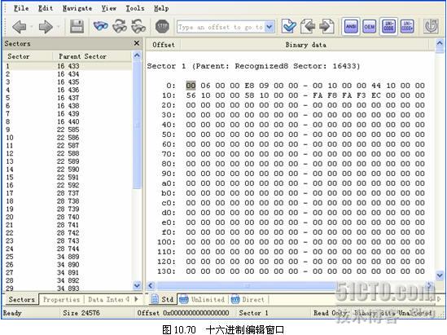Toggle OEM encoding mode
This screenshot has height=335, width=447.
[x=370, y=27]
